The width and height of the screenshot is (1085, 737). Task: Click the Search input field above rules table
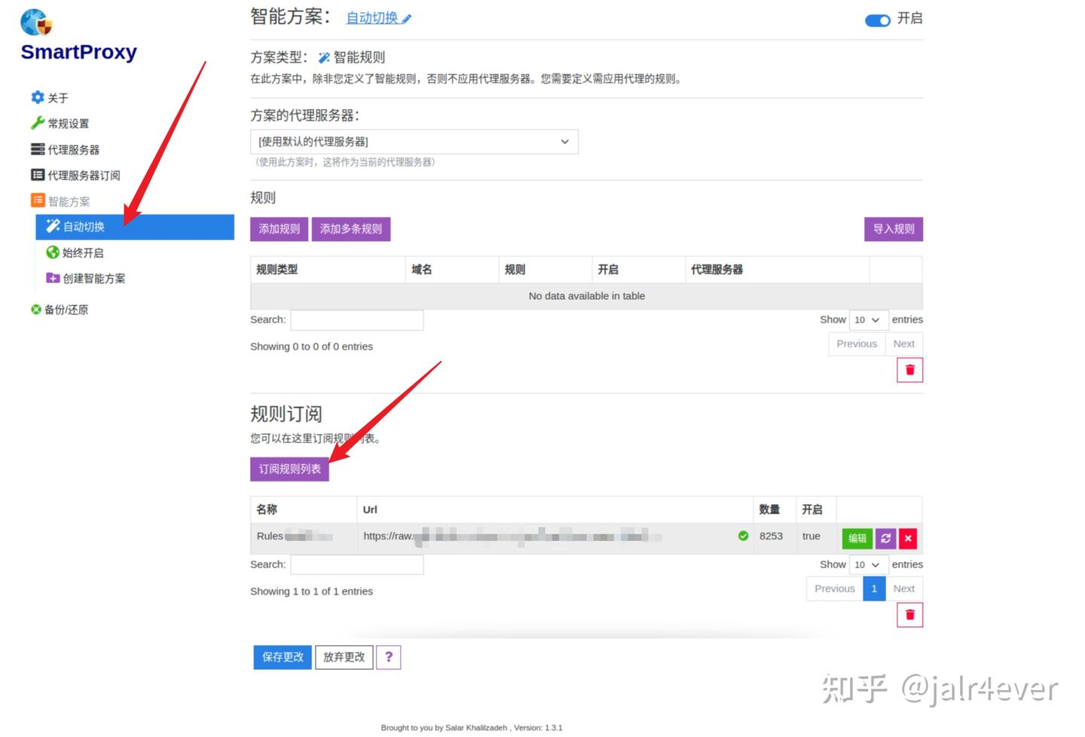pyautogui.click(x=357, y=320)
